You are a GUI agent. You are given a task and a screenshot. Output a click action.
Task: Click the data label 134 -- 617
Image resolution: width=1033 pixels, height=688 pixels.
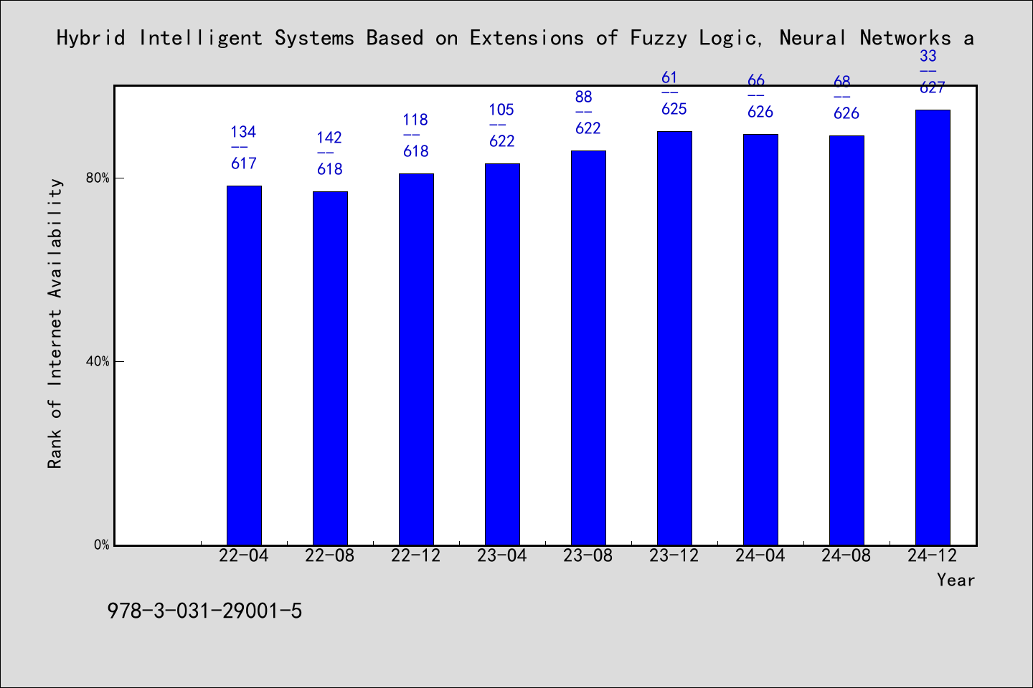click(x=244, y=148)
